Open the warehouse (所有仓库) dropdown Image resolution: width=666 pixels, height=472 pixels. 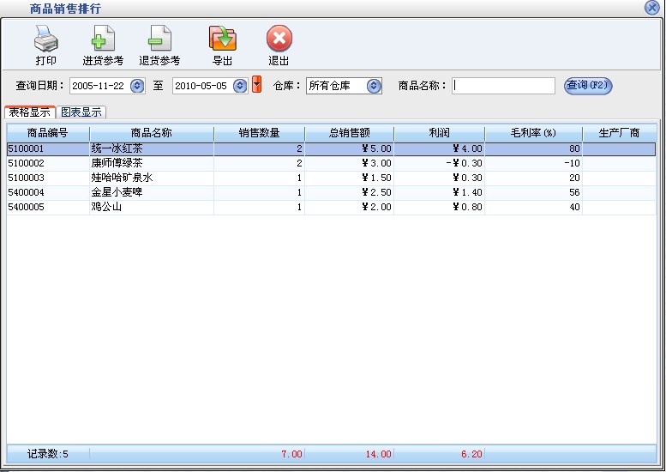[374, 86]
